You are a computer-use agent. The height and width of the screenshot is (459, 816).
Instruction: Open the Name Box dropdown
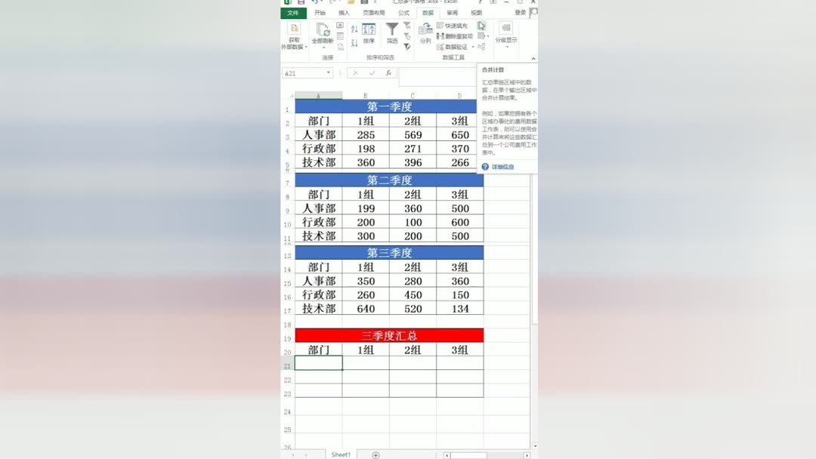tap(329, 73)
